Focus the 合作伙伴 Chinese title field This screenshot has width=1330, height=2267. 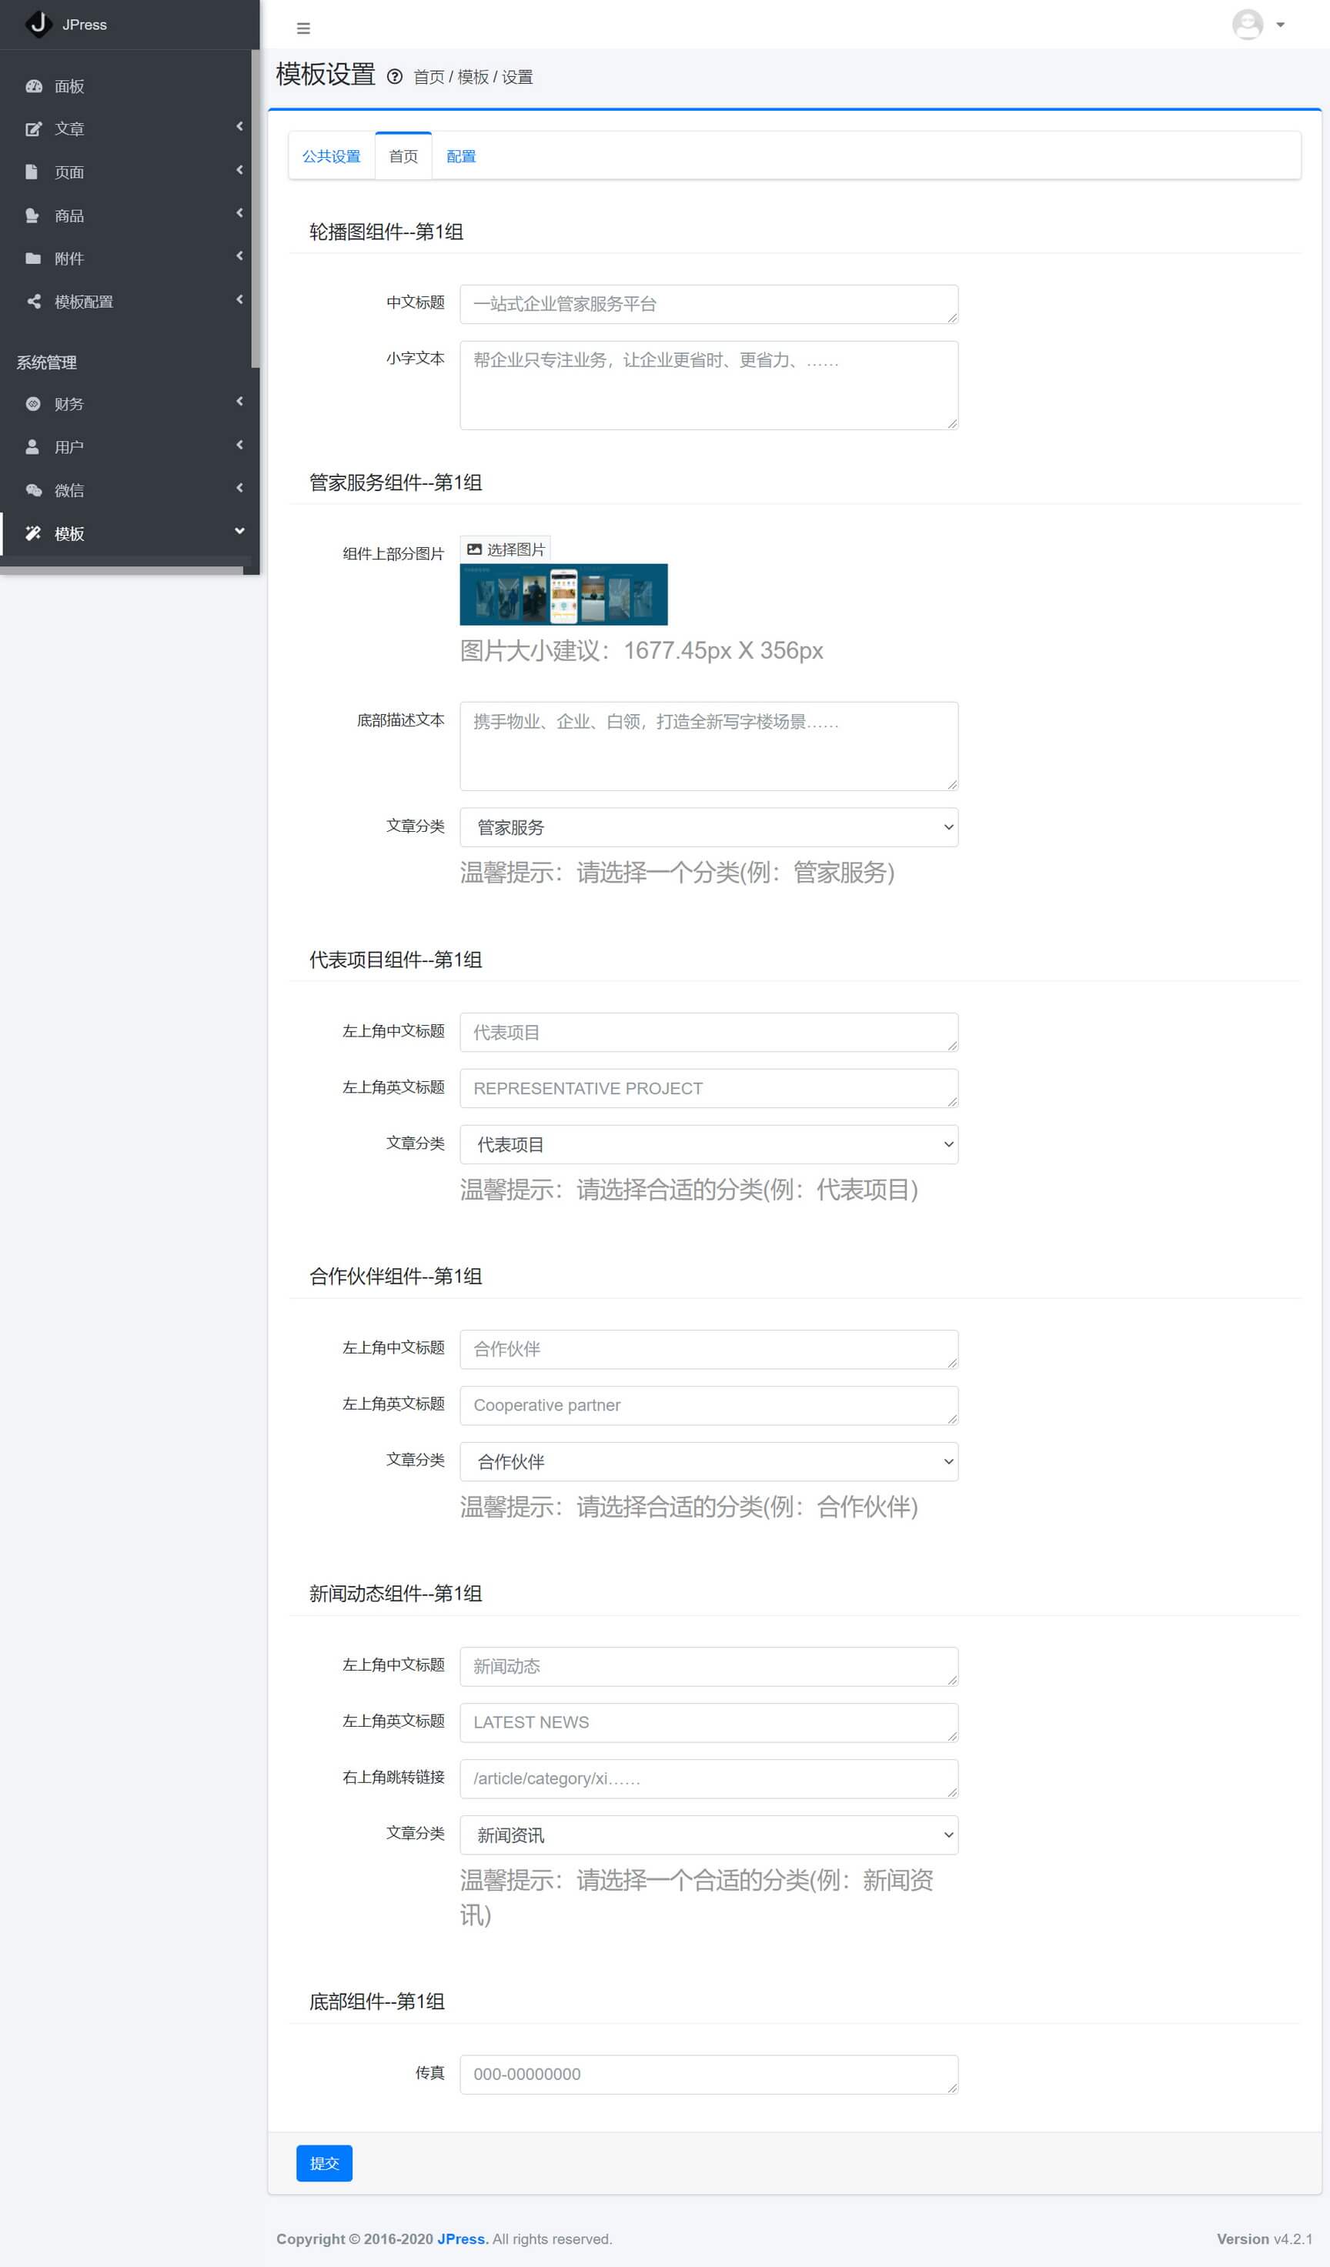coord(709,1350)
